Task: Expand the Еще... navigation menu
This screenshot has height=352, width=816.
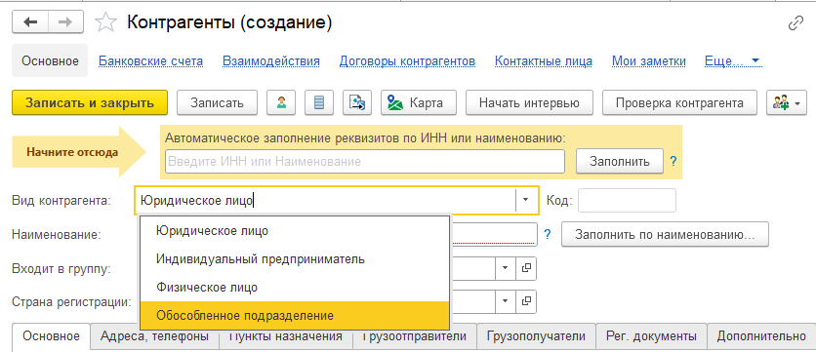Action: pos(732,61)
